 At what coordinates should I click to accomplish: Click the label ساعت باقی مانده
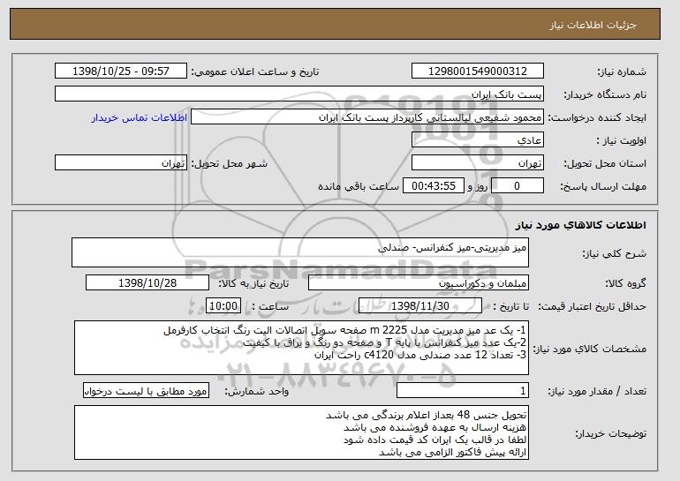pos(359,186)
